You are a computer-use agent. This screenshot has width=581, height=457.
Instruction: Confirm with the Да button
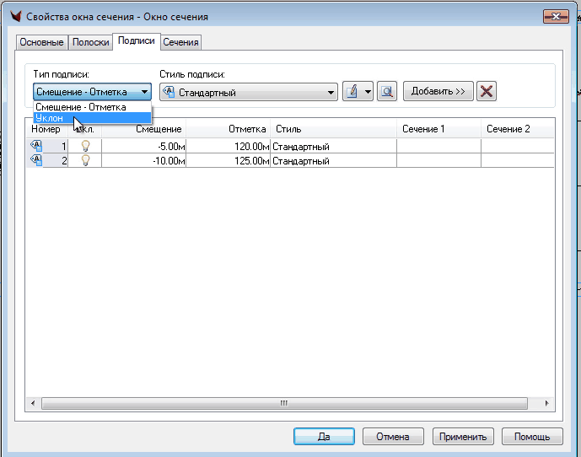(324, 437)
